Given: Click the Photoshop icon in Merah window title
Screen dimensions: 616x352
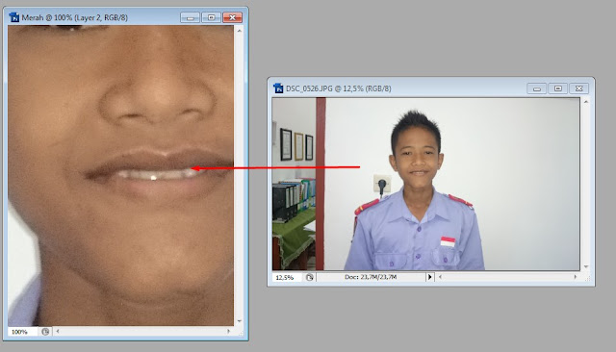Looking at the screenshot, I should pos(14,17).
